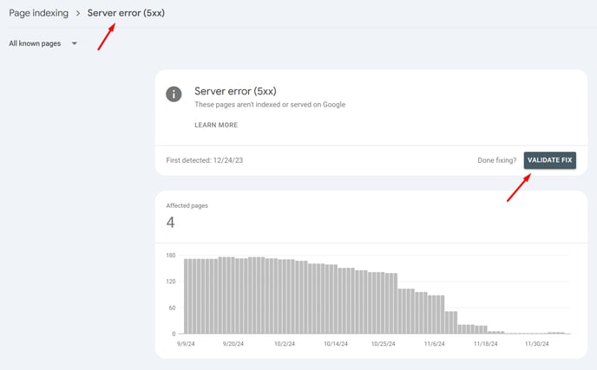This screenshot has height=370, width=597.
Task: Click the breadcrumb chevron separator
Action: click(x=78, y=13)
